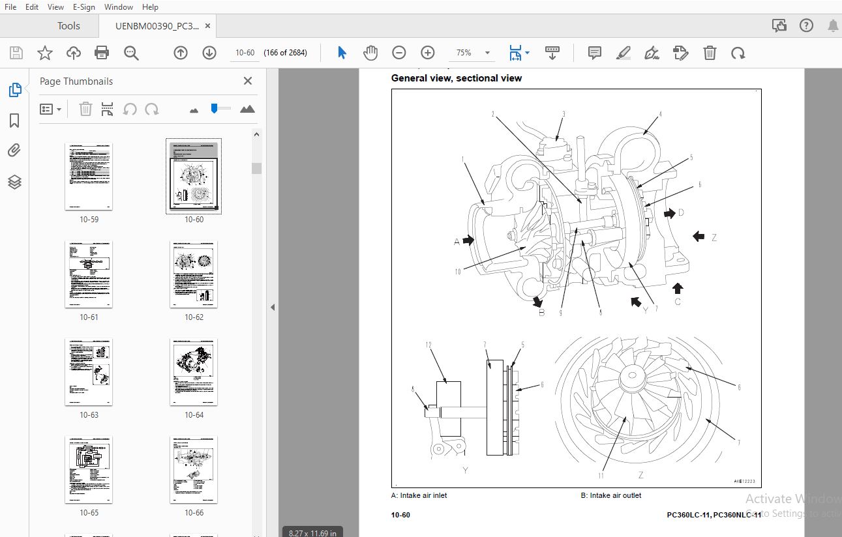Select page thumbnail 10-66
842x537 pixels.
point(194,470)
